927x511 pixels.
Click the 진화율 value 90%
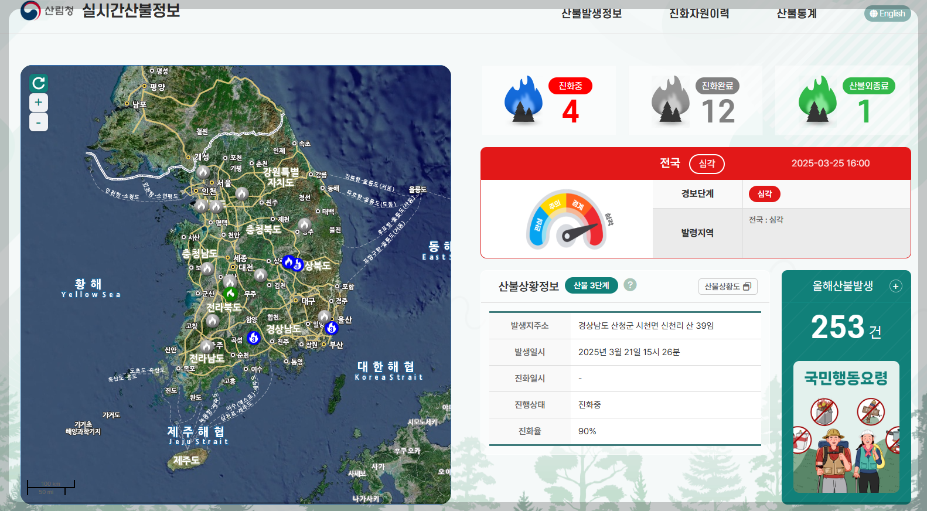pyautogui.click(x=587, y=431)
